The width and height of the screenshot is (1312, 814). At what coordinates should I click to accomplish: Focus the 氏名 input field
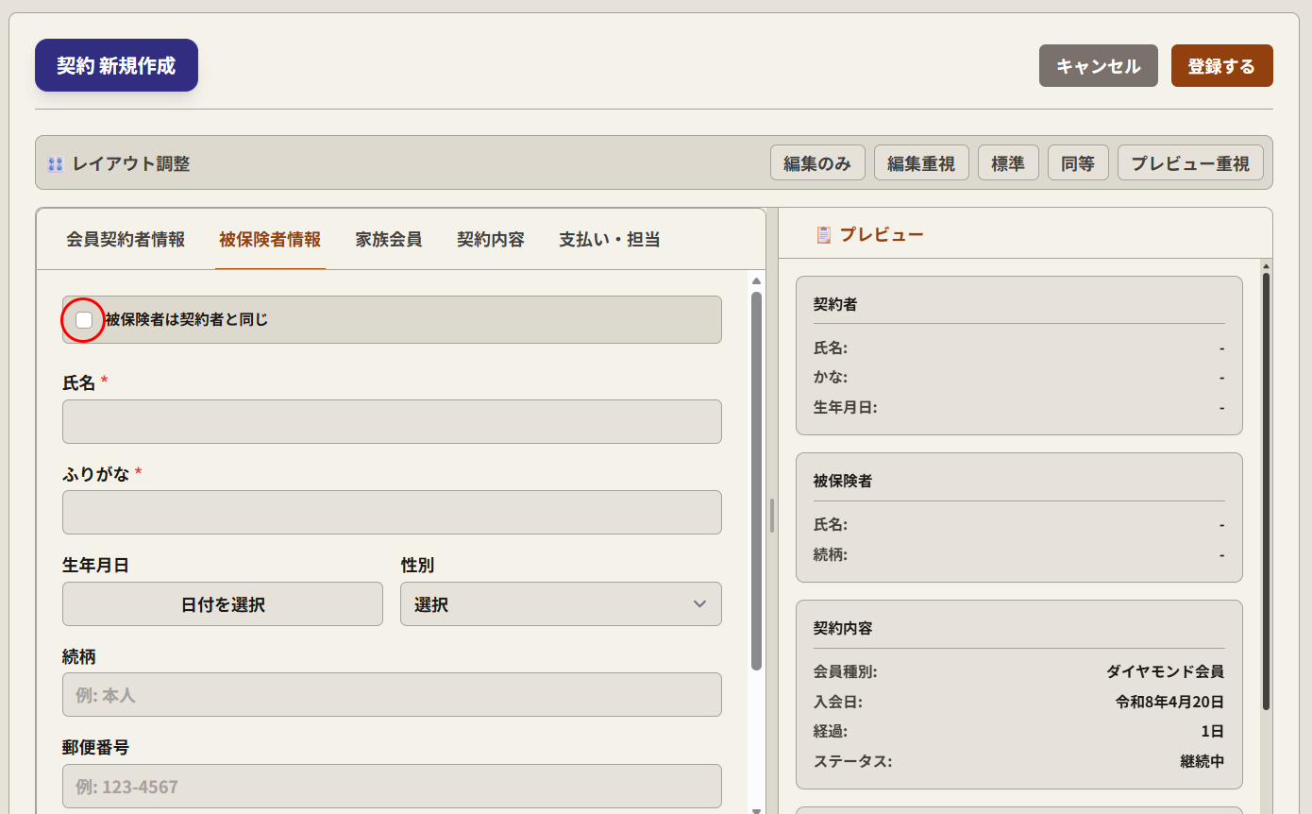[392, 422]
